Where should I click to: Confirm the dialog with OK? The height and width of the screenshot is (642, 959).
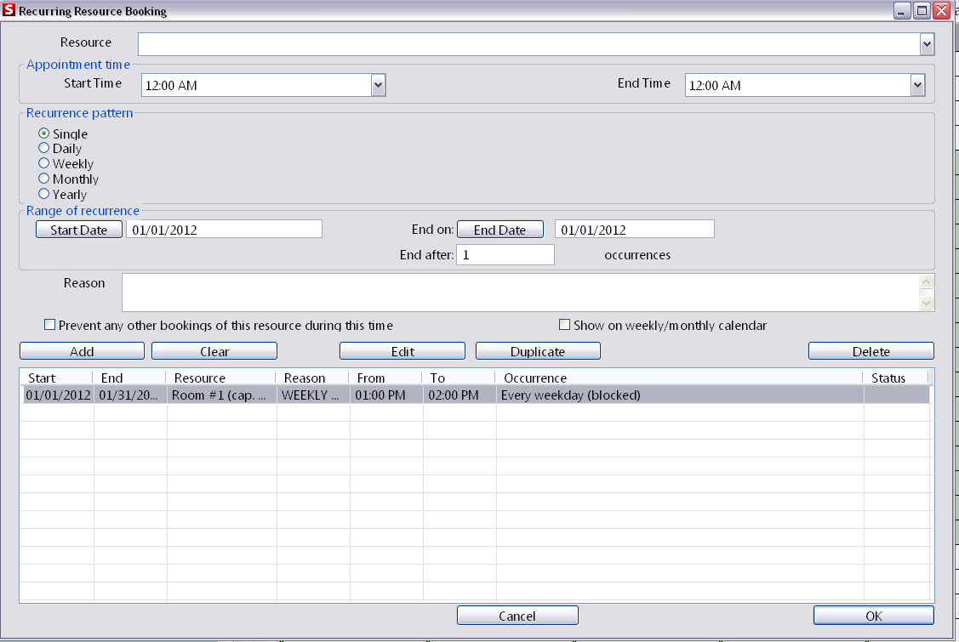pos(873,615)
